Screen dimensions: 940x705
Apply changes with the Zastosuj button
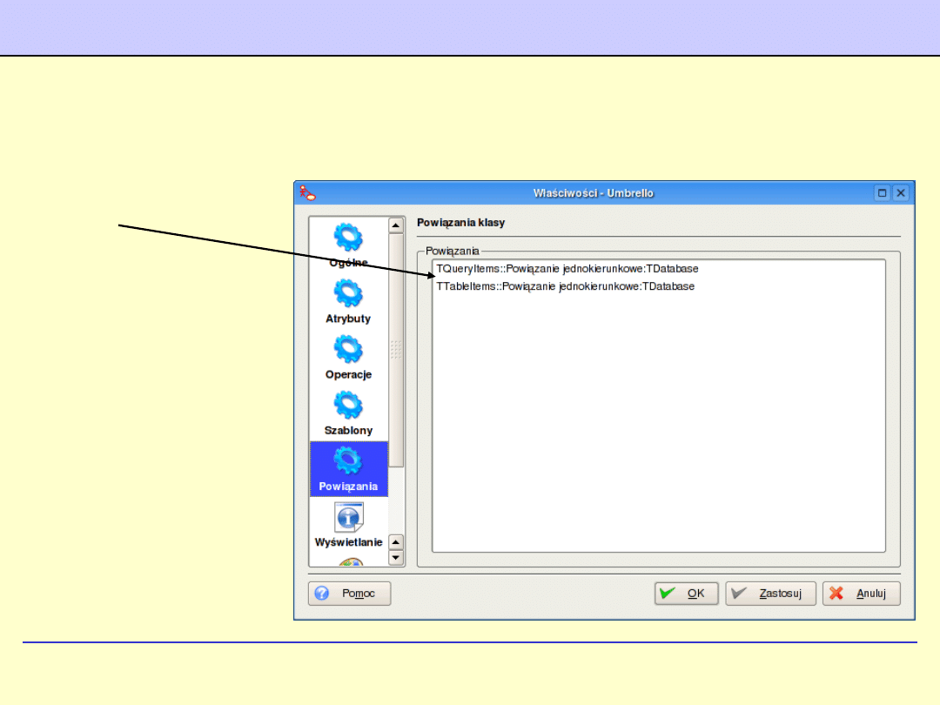tap(770, 594)
